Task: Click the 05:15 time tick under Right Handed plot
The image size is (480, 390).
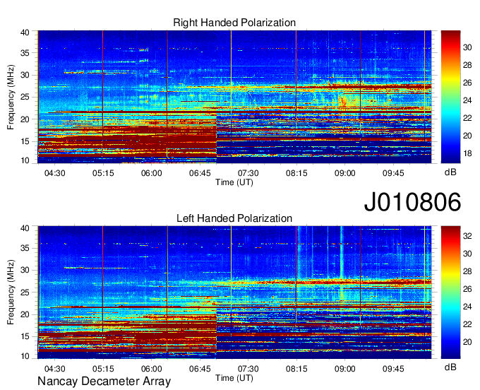Action: point(103,173)
